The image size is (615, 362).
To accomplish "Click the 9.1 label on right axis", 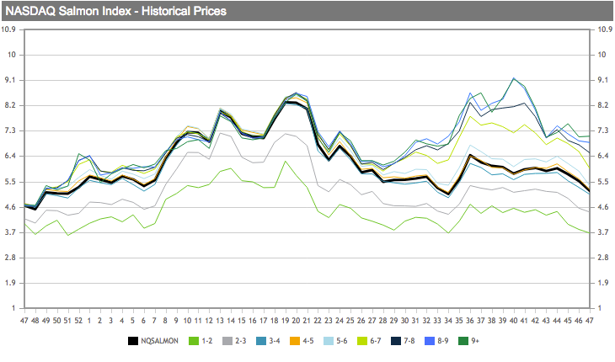I will [x=603, y=80].
